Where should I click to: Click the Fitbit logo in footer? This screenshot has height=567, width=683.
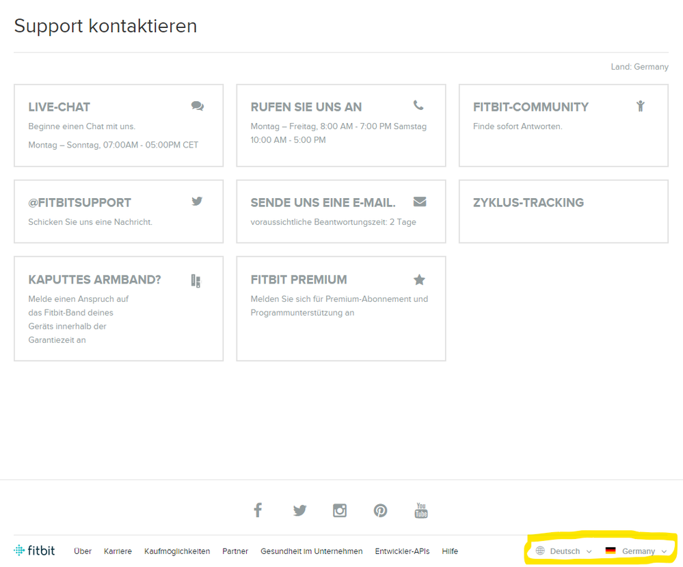click(x=34, y=551)
